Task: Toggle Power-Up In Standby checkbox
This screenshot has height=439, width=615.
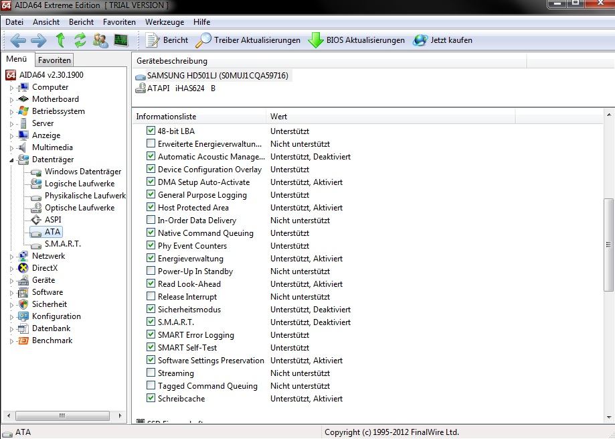Action: (x=151, y=271)
